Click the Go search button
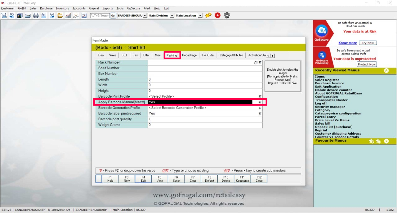This screenshot has width=397, height=213. pyautogui.click(x=113, y=16)
